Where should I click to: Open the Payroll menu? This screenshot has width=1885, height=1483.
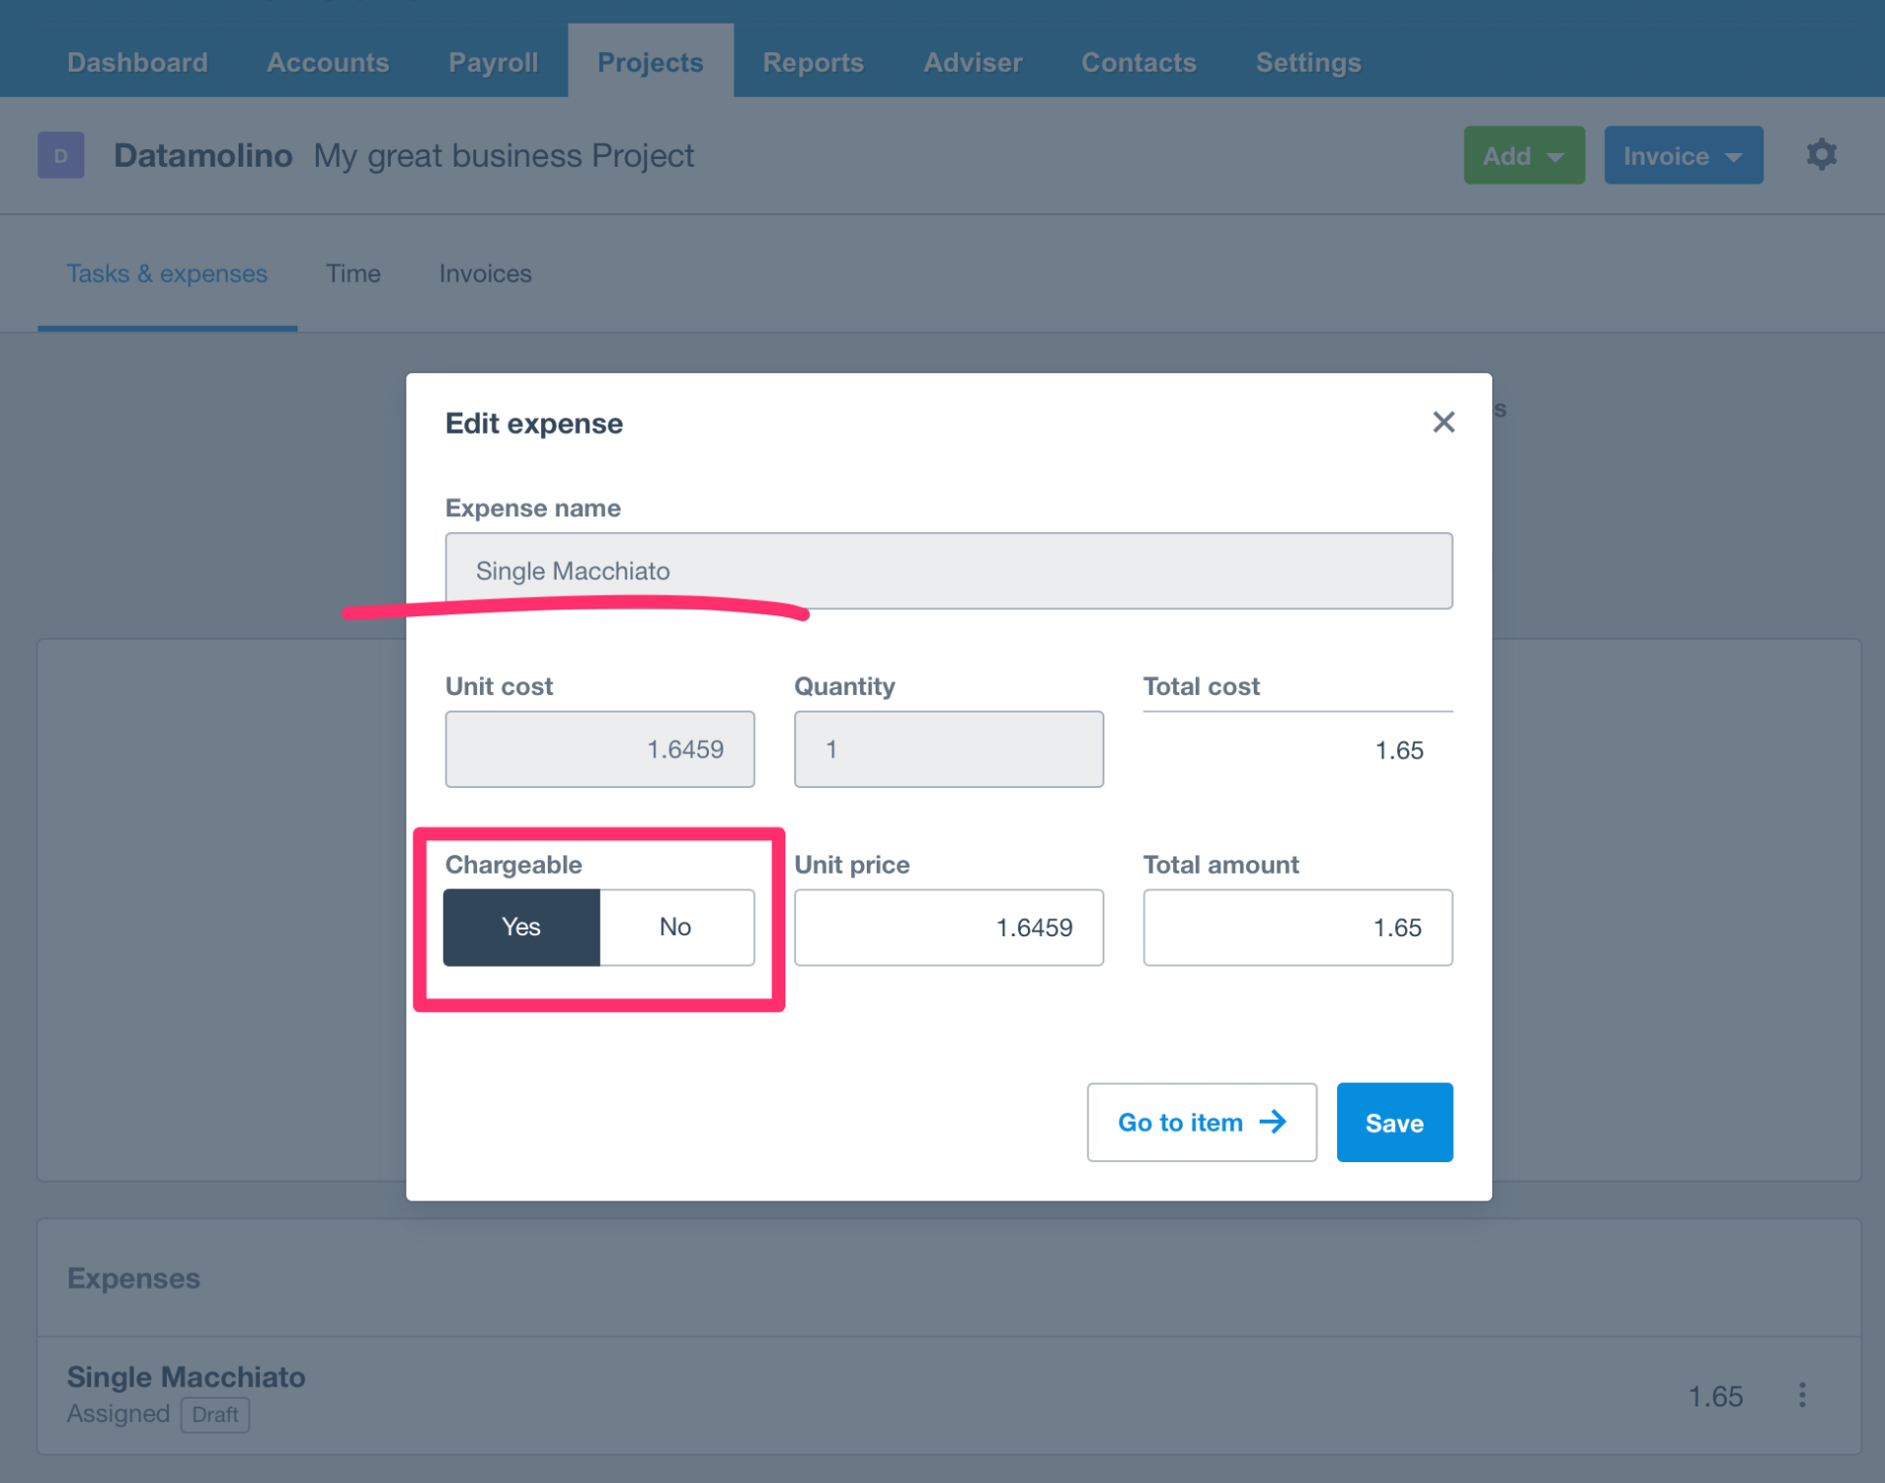point(493,62)
